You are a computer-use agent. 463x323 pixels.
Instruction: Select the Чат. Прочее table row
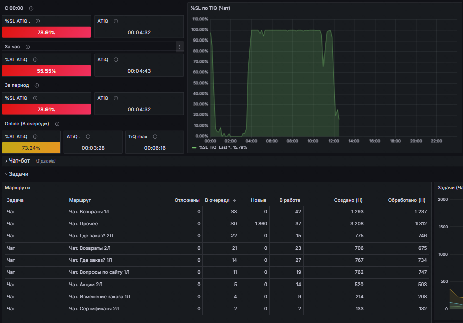(x=216, y=224)
